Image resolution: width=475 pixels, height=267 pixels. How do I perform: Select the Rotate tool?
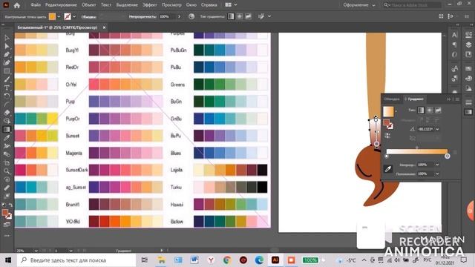pyautogui.click(x=7, y=96)
